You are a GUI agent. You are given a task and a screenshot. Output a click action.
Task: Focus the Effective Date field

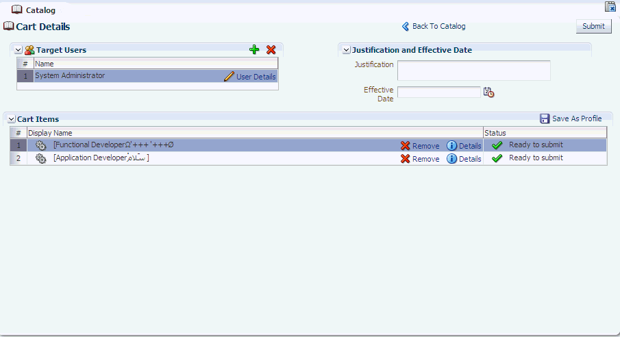tap(439, 92)
